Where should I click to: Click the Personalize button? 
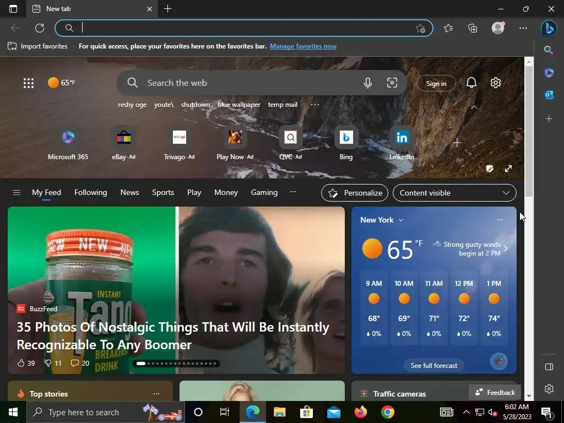(355, 193)
